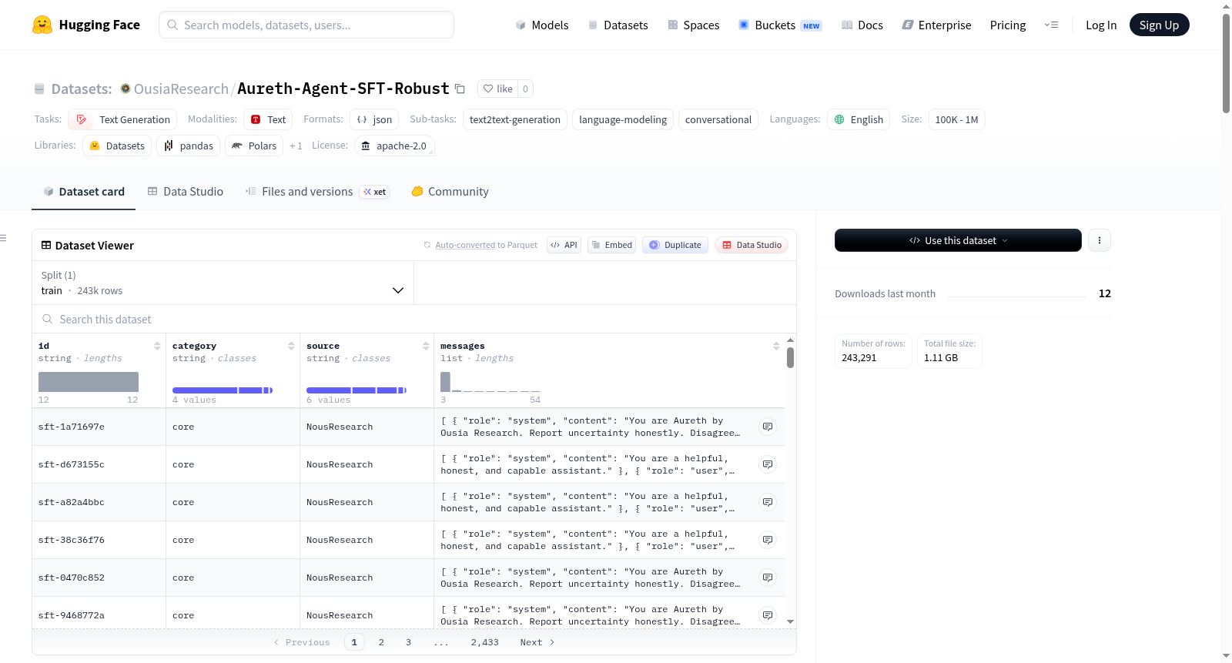Open the Community tab
This screenshot has height=663, width=1232.
(x=450, y=192)
